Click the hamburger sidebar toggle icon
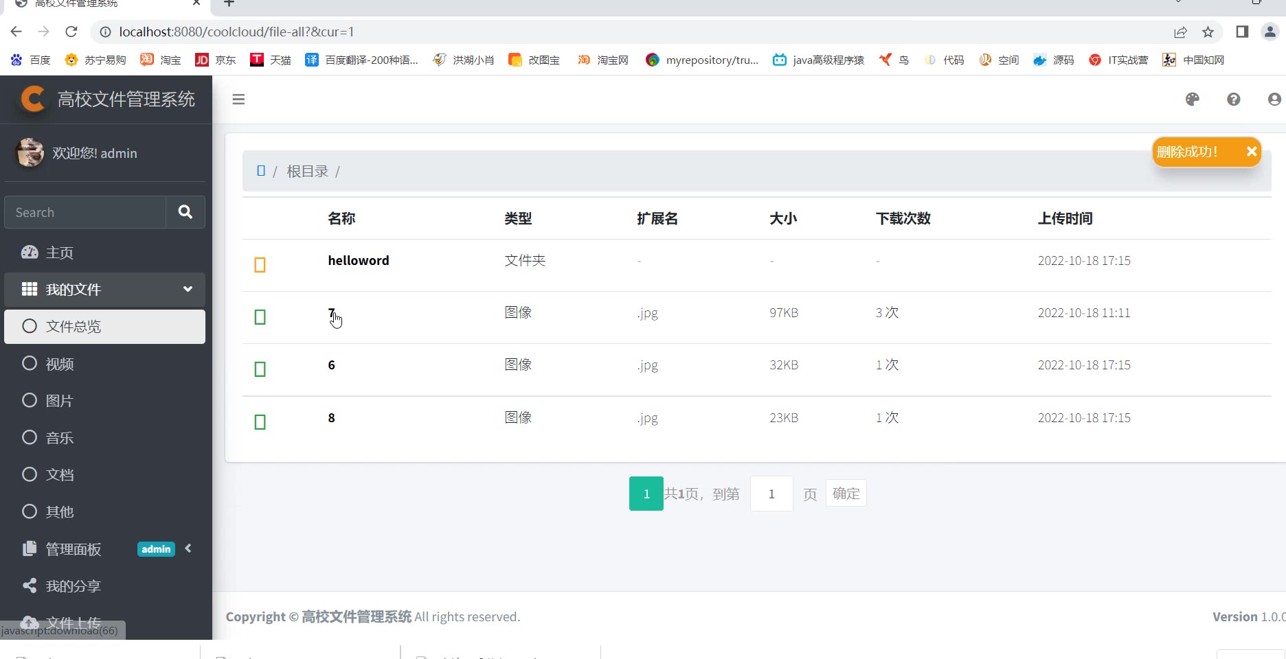This screenshot has height=659, width=1286. pos(238,100)
